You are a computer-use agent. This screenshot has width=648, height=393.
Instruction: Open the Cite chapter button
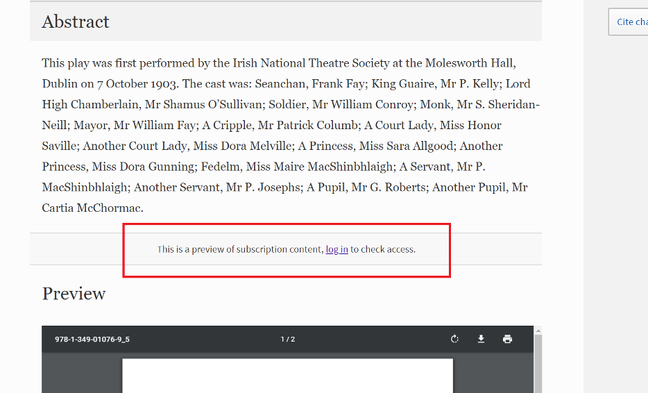(628, 22)
